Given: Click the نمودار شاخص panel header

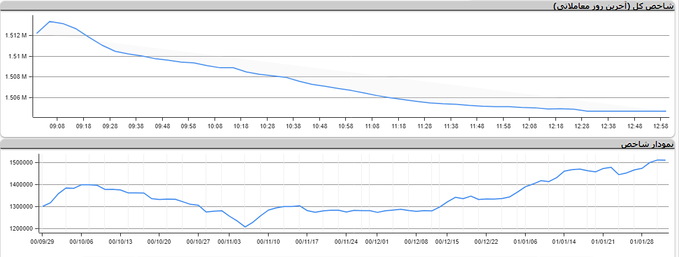Looking at the screenshot, I should (x=646, y=144).
